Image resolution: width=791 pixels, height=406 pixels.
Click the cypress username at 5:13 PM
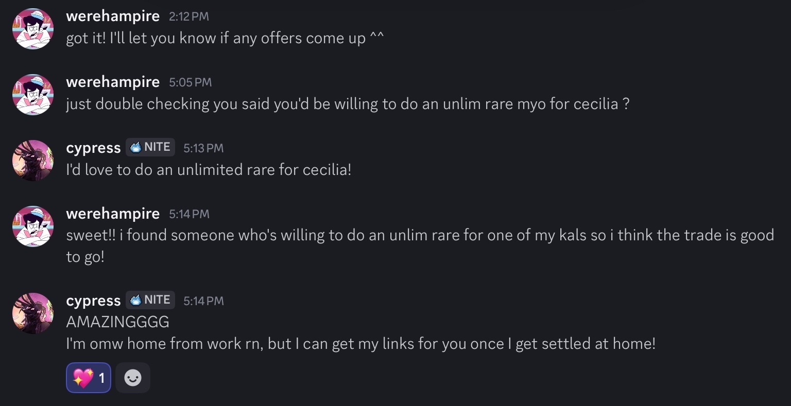coord(93,148)
